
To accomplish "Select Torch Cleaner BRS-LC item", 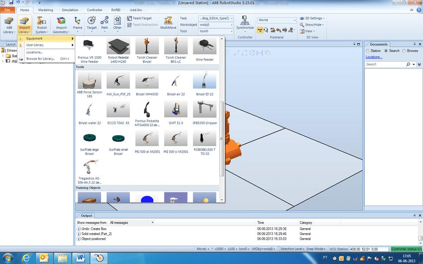I will (x=176, y=51).
